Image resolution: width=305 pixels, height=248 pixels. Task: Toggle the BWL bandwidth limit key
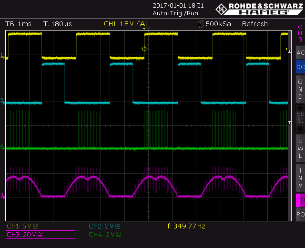(x=301, y=148)
